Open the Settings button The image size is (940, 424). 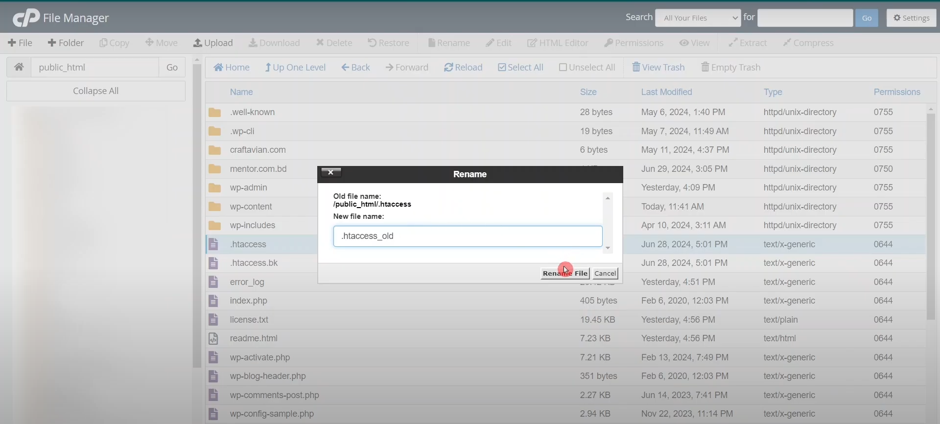click(x=911, y=18)
